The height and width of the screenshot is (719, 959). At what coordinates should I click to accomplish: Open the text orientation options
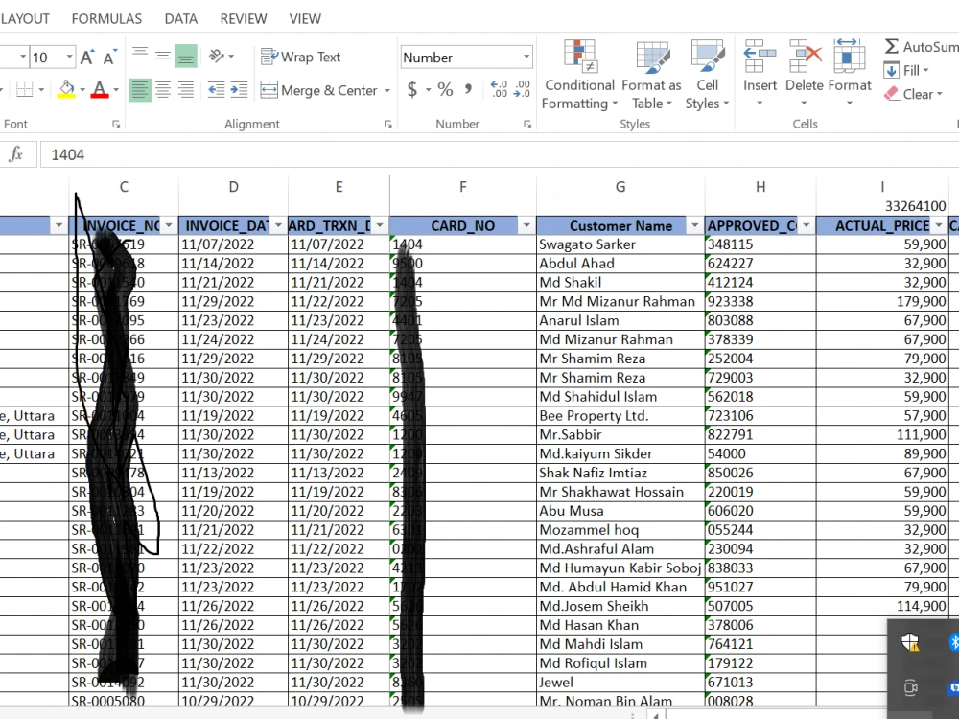click(x=222, y=56)
